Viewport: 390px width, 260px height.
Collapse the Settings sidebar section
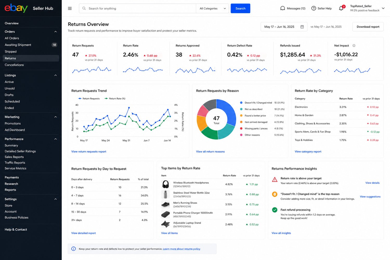coord(55,199)
